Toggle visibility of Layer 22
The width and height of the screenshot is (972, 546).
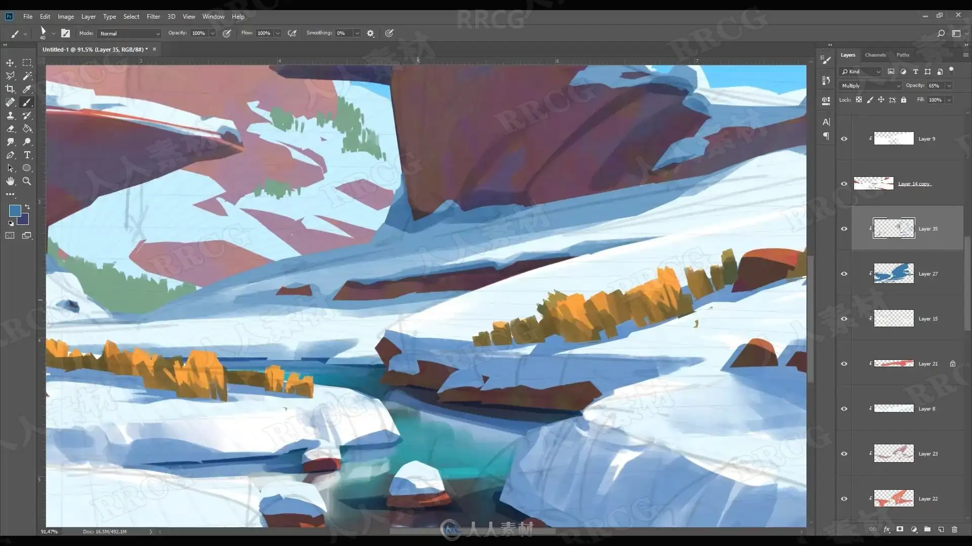point(844,498)
